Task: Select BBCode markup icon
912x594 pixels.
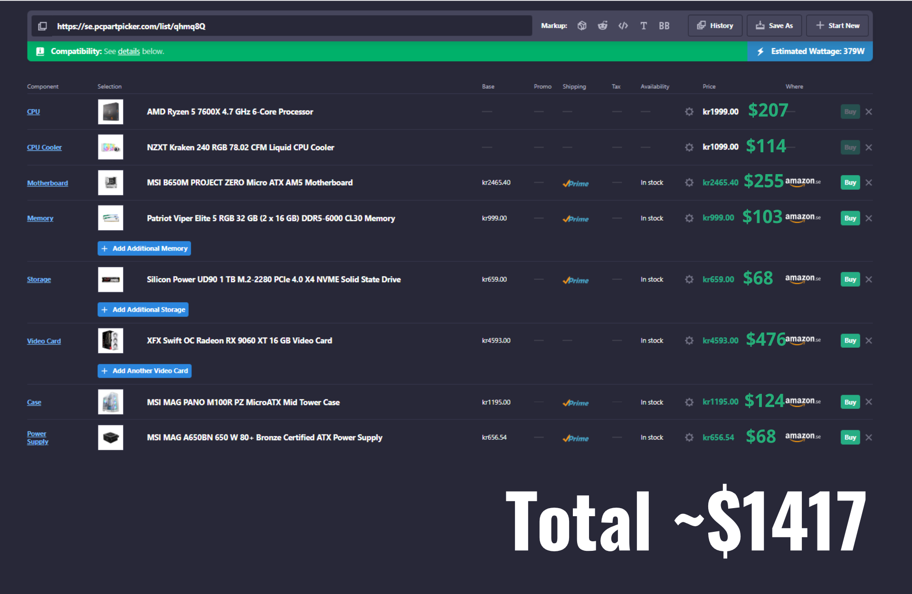Action: pyautogui.click(x=664, y=26)
